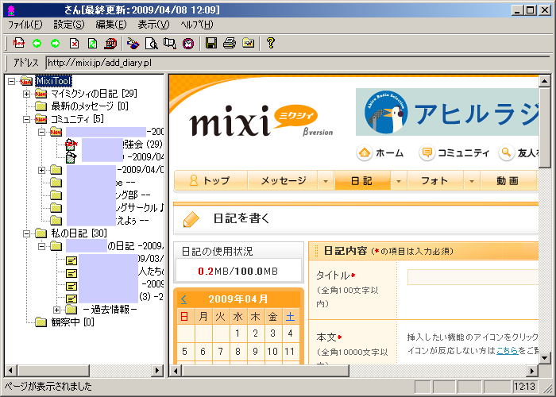This screenshot has width=556, height=397.
Task: Click the MixiTool root folder icon
Action: pos(26,81)
